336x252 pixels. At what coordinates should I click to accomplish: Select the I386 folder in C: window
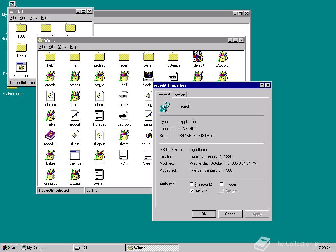[x=21, y=28]
